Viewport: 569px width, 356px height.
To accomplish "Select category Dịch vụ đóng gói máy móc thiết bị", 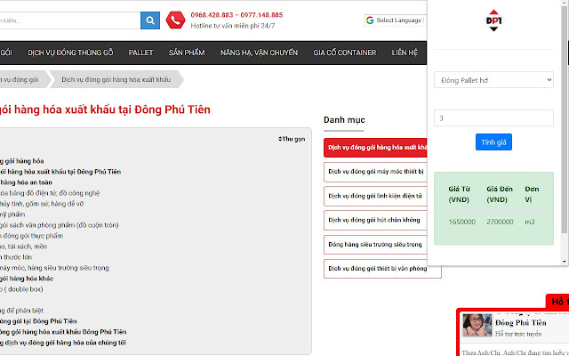I will pyautogui.click(x=375, y=172).
